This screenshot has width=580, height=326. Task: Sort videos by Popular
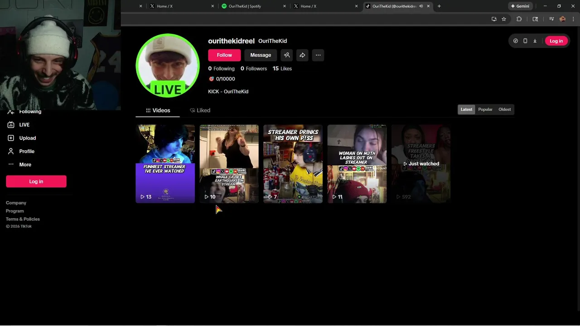485,110
